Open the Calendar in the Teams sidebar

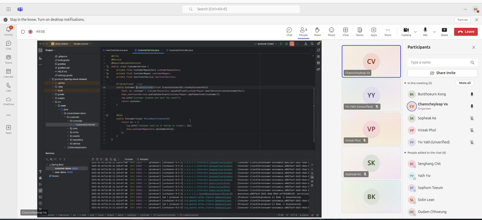click(x=8, y=73)
